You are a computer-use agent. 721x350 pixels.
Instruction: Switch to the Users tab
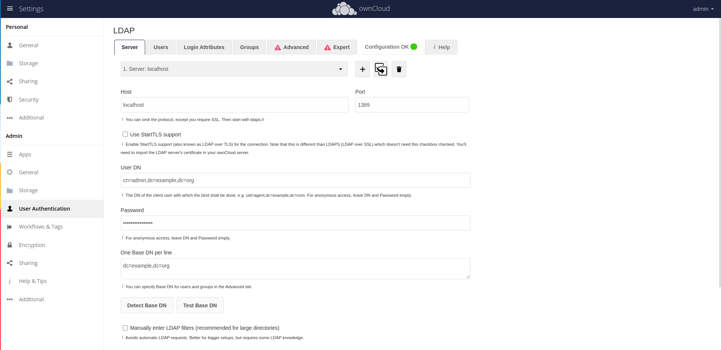(161, 47)
